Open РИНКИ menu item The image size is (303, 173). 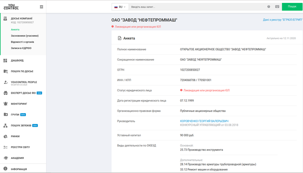point(15,136)
